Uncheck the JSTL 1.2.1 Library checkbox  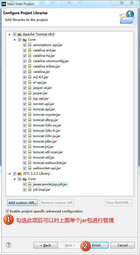[15, 174]
